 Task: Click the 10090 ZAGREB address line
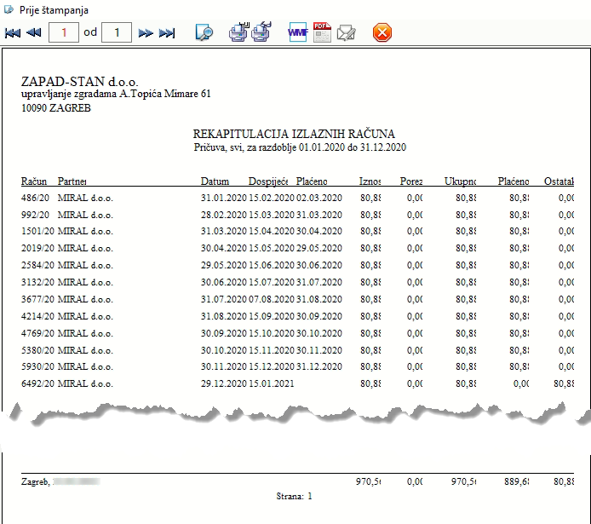click(x=56, y=108)
